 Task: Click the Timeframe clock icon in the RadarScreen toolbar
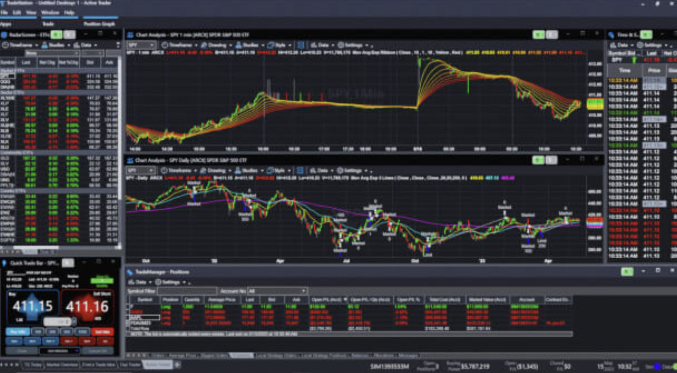(x=6, y=45)
